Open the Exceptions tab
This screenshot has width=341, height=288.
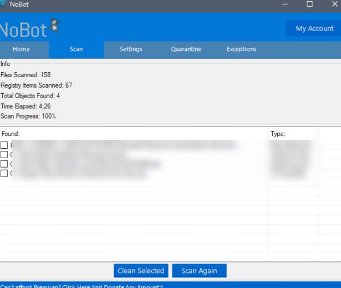click(x=241, y=49)
